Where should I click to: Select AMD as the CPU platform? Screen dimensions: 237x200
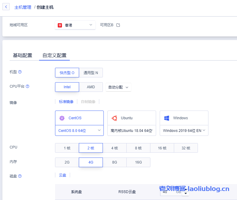pyautogui.click(x=91, y=87)
